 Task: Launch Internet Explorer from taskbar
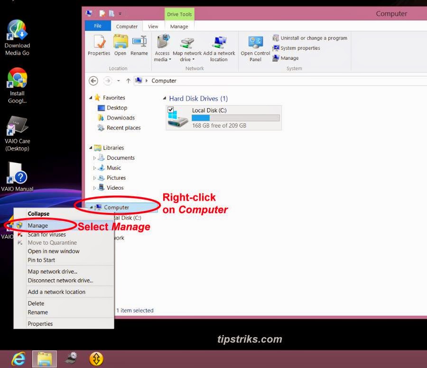tap(19, 359)
